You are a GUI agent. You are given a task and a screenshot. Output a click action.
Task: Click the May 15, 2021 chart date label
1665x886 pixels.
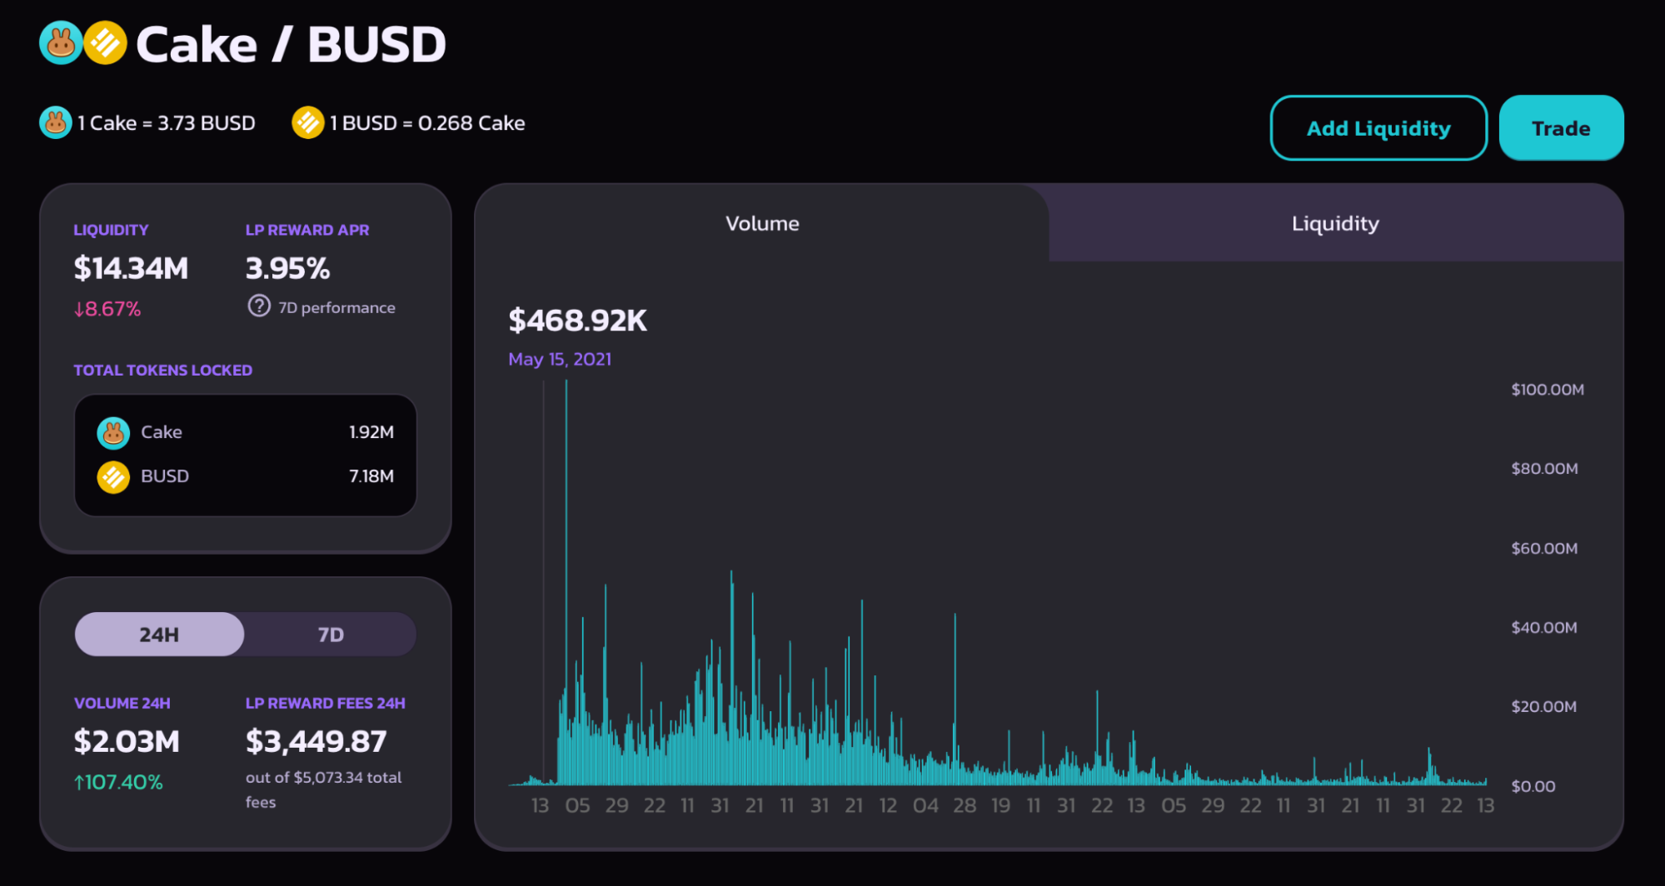[560, 359]
